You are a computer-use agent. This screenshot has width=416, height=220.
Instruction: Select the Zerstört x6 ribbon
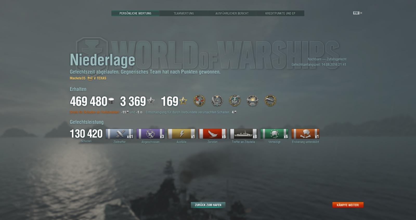[212, 134]
